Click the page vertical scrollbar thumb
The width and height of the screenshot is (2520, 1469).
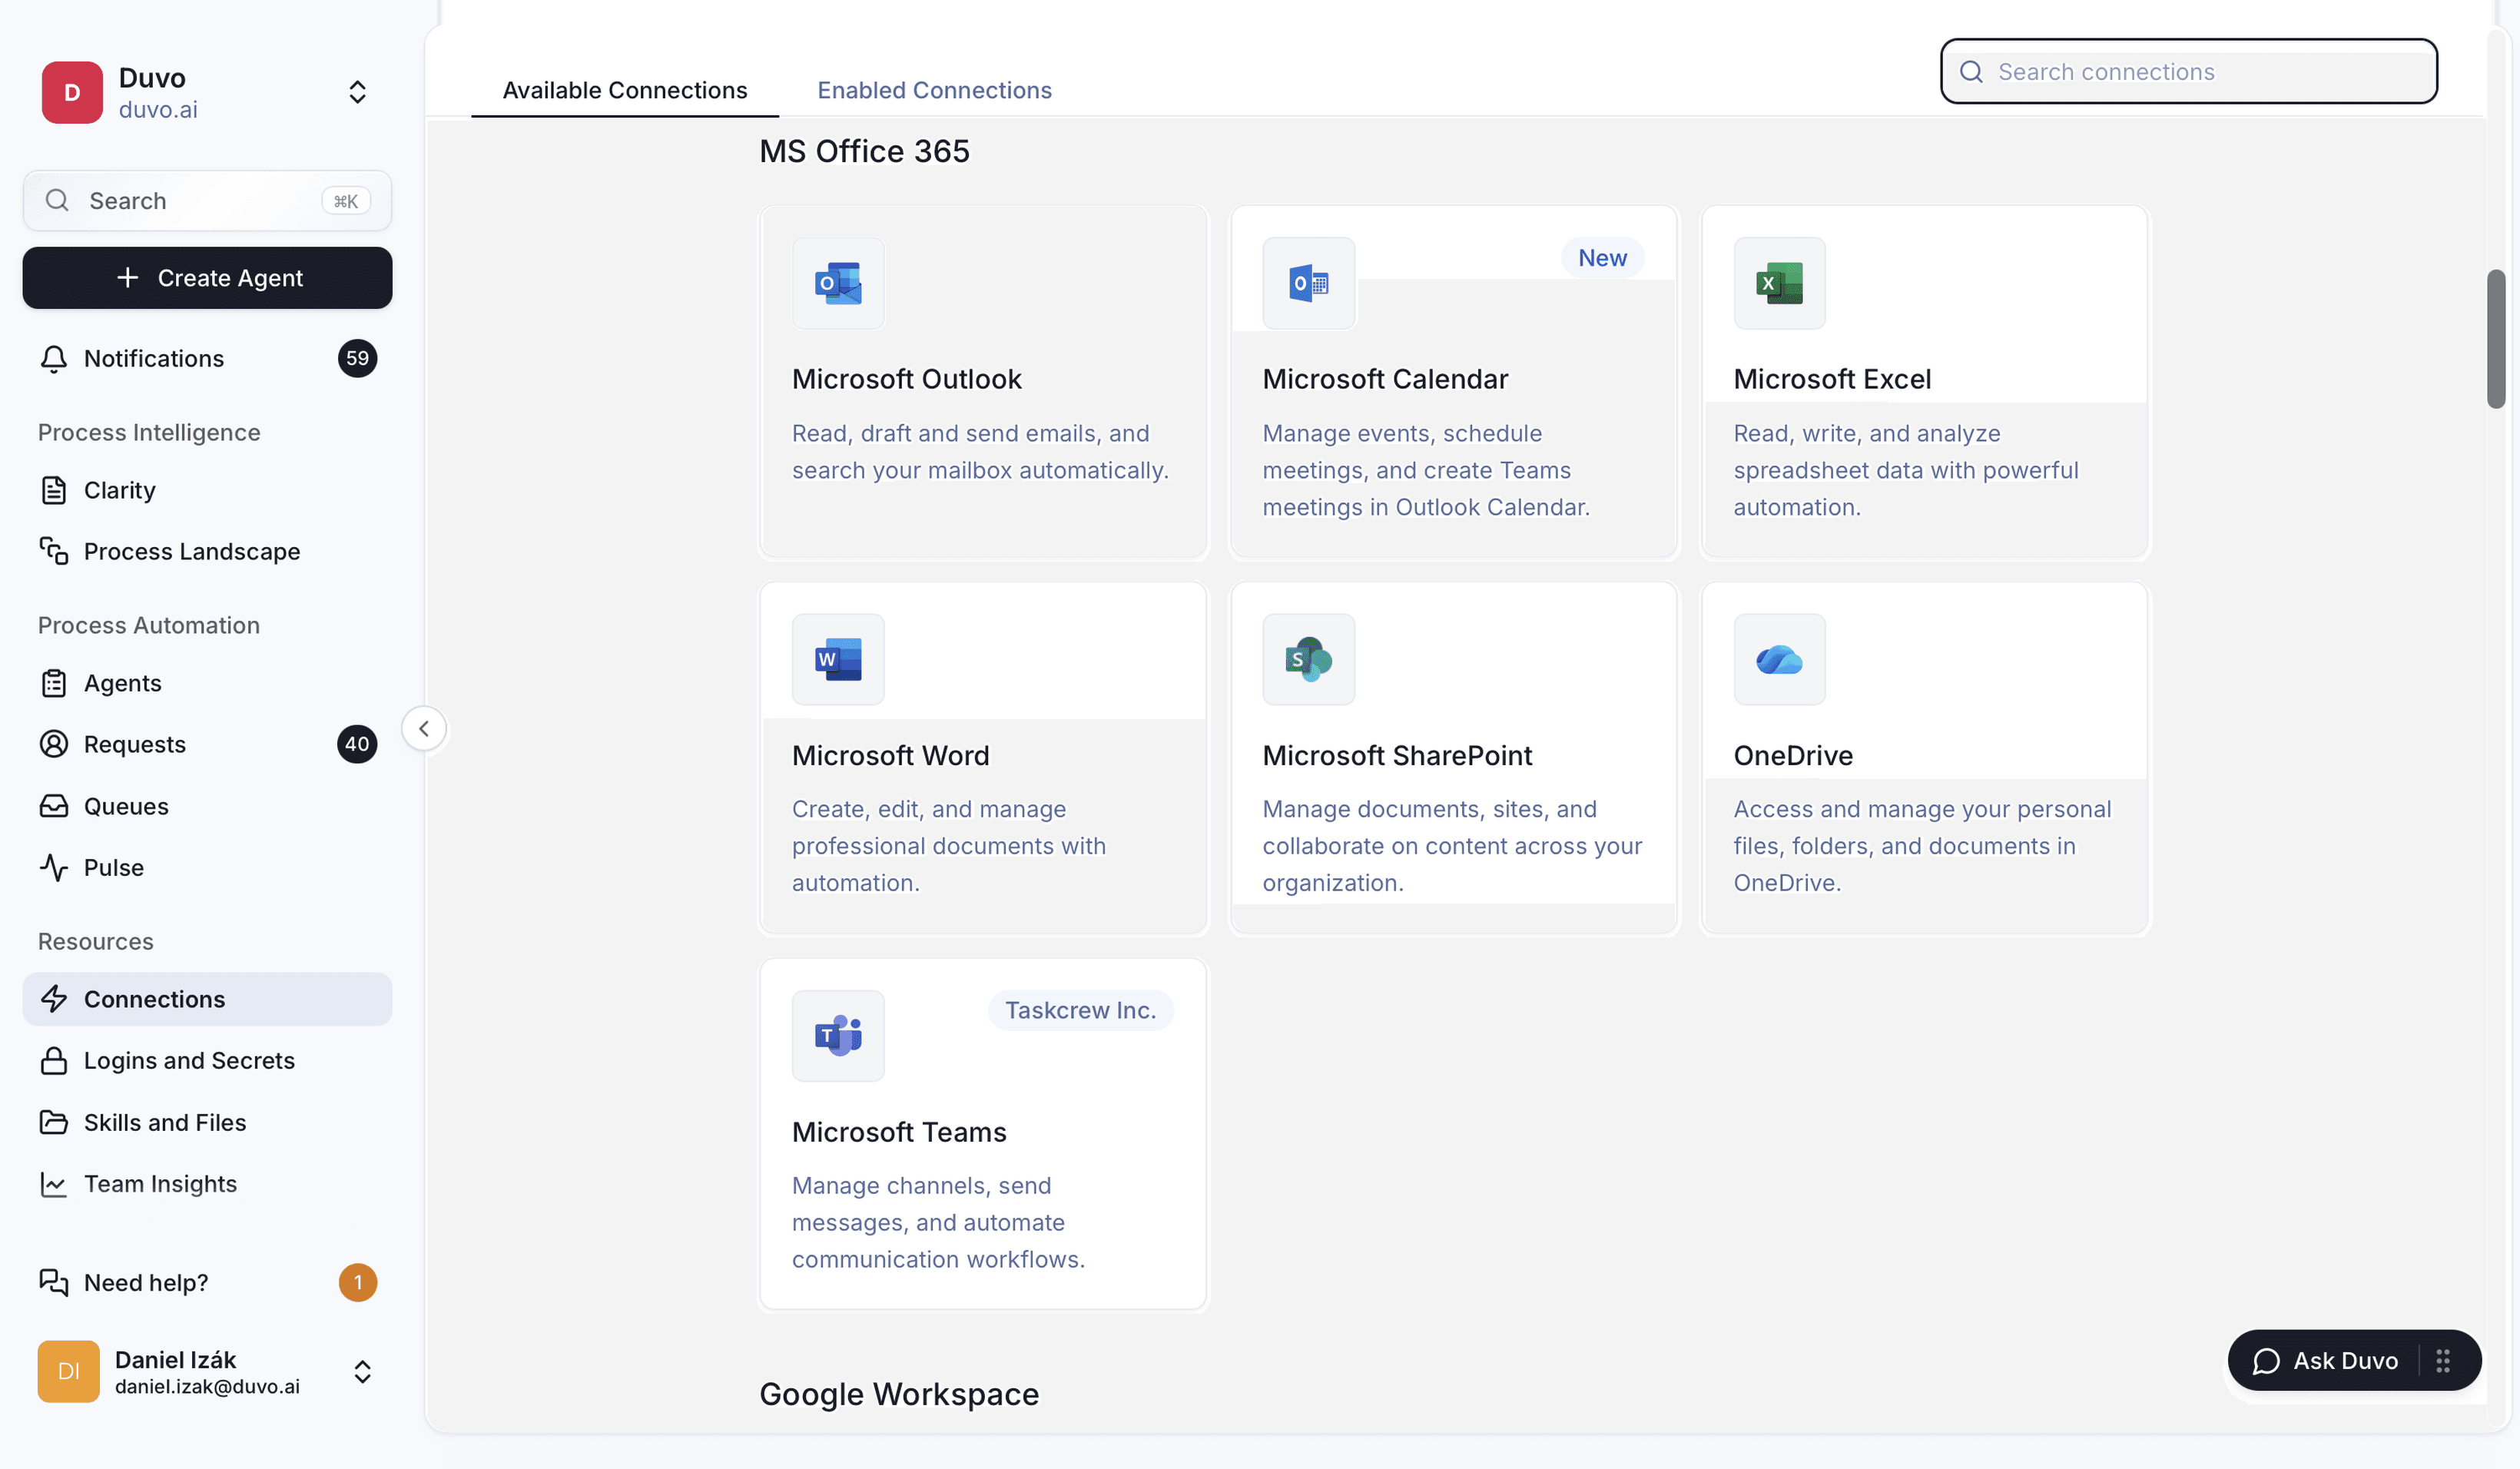tap(2496, 338)
